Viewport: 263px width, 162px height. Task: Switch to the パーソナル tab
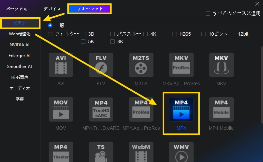point(17,9)
